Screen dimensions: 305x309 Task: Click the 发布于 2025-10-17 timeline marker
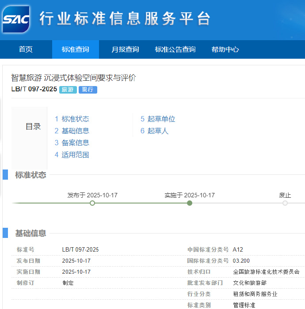coord(92,203)
